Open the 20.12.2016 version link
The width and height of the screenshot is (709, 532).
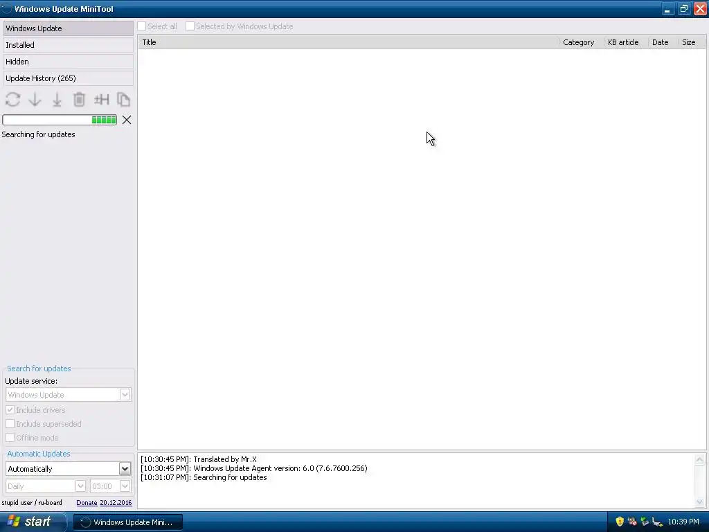tap(116, 503)
